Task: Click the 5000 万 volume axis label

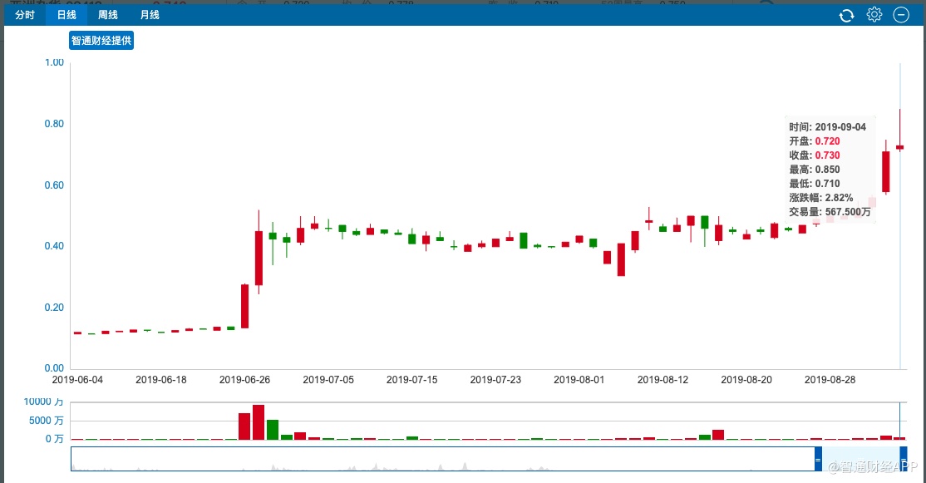Action: pyautogui.click(x=46, y=421)
